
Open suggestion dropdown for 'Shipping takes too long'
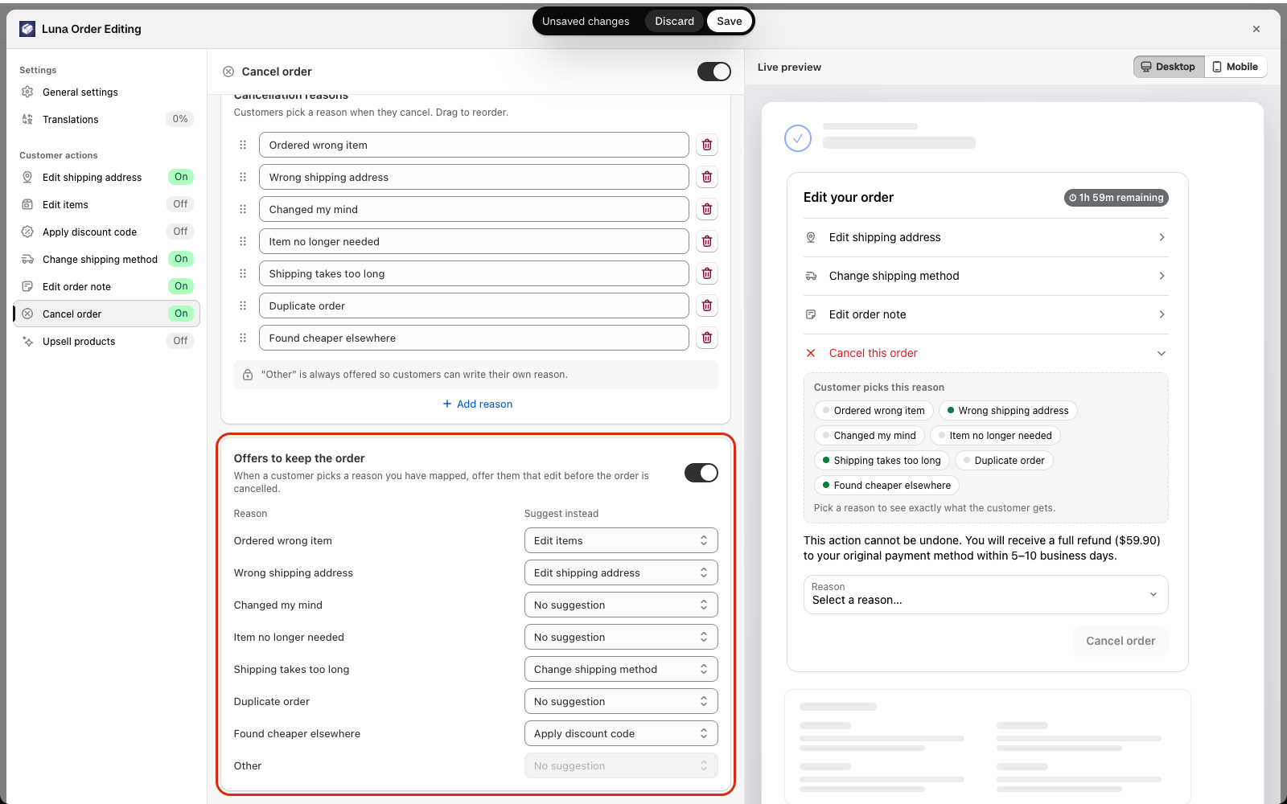pos(621,669)
